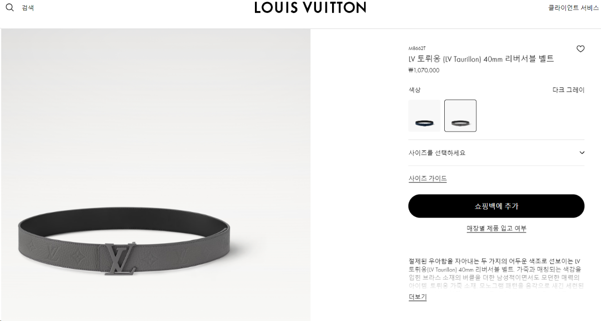
Task: Click the product code M8662T
Action: [x=417, y=48]
